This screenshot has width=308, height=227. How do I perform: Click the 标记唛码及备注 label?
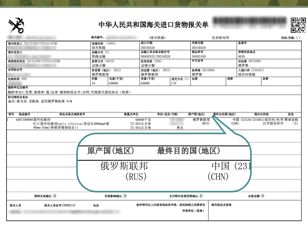click(x=18, y=97)
